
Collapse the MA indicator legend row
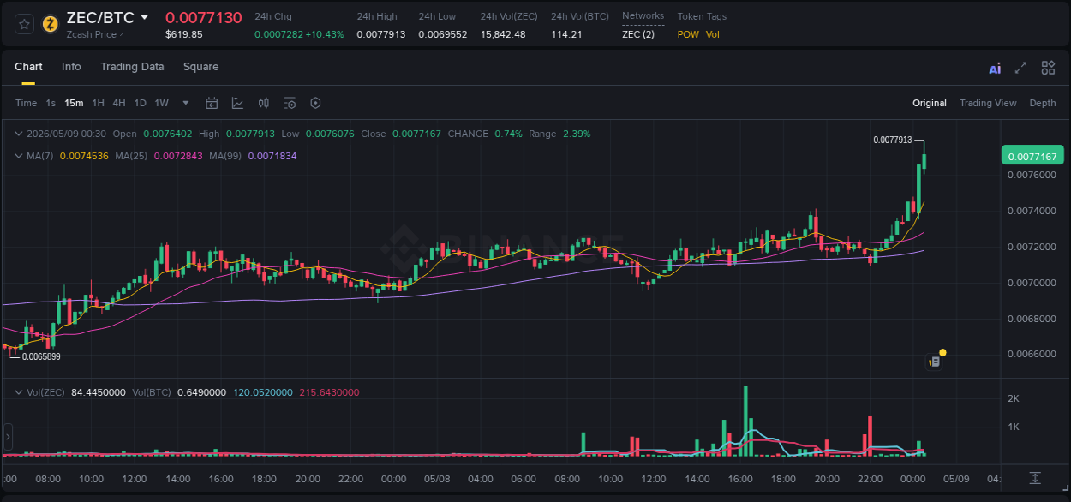tap(19, 156)
